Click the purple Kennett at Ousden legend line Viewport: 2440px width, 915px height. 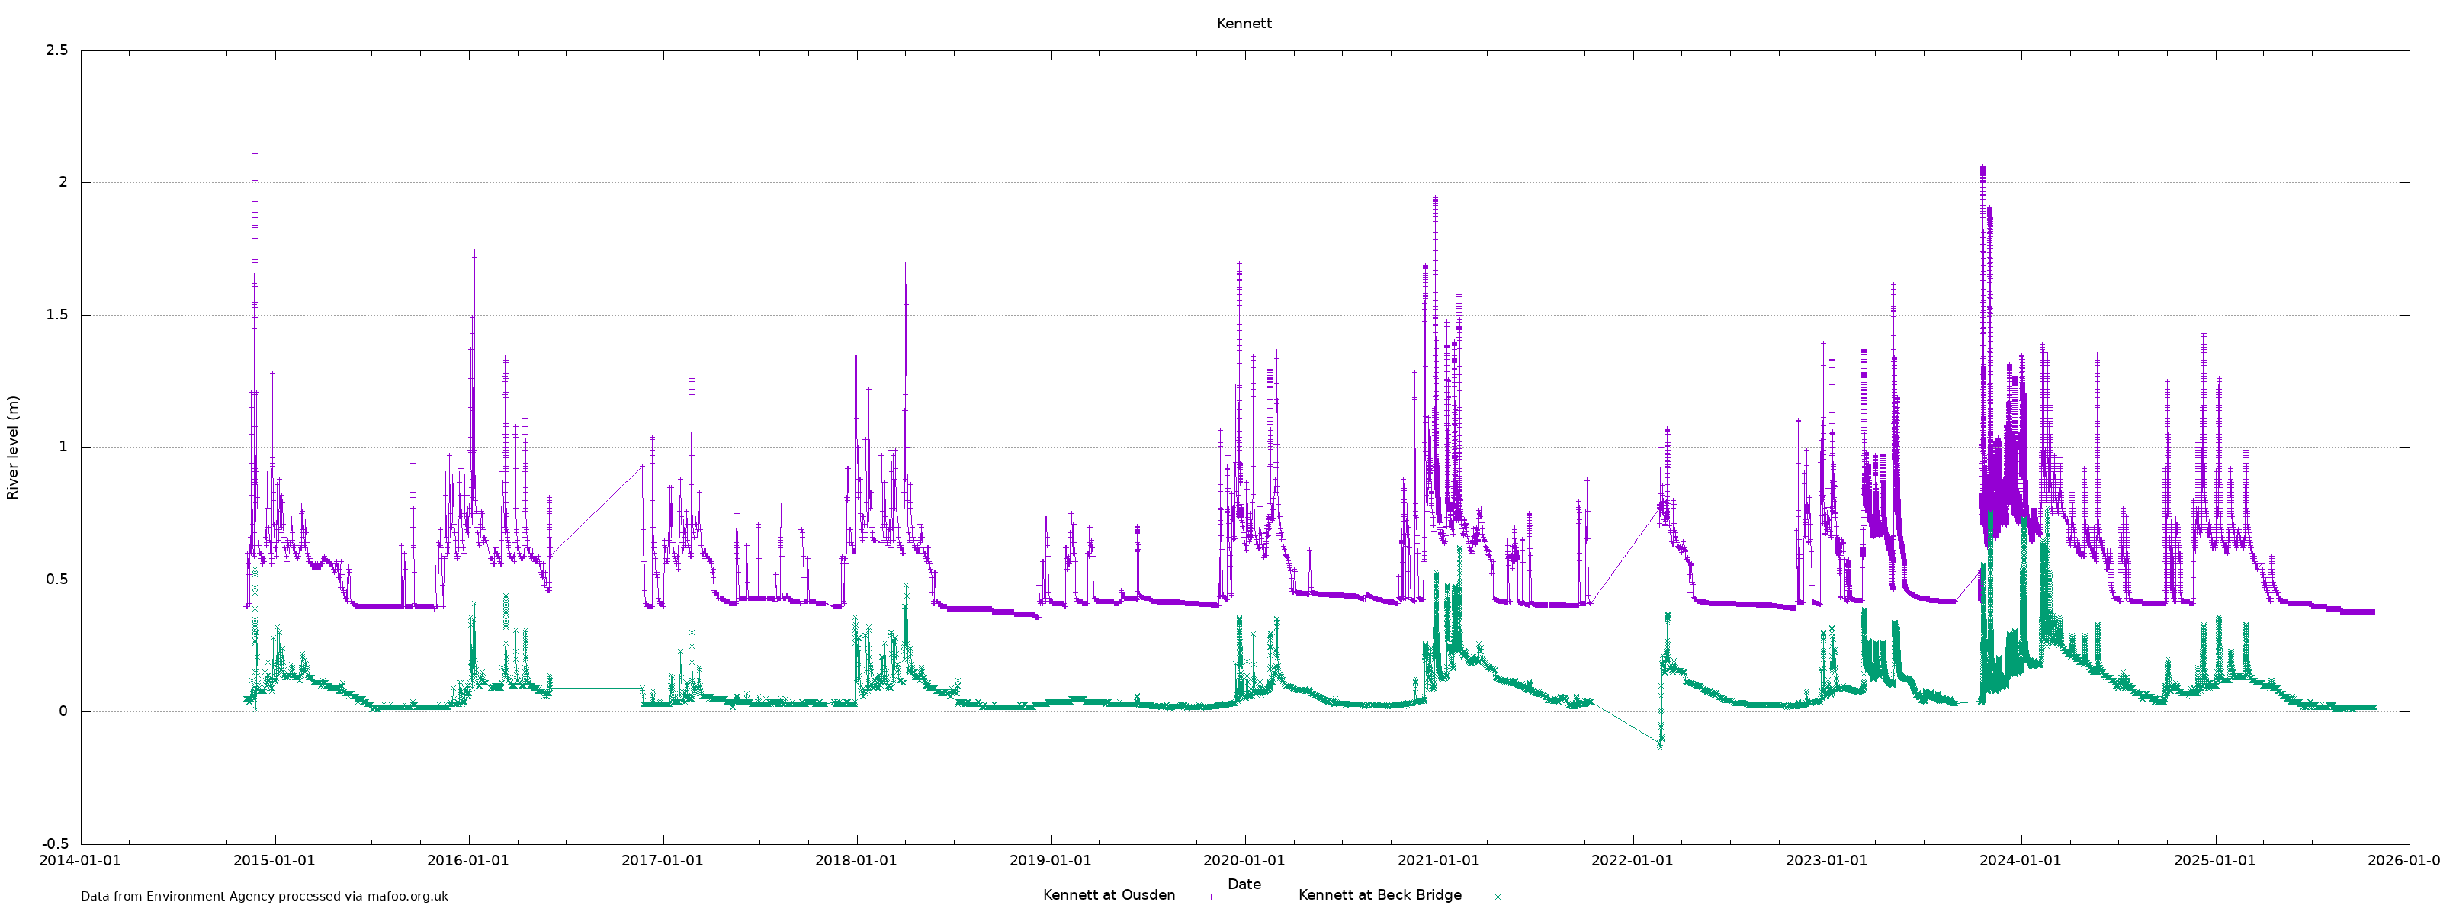click(x=1211, y=896)
